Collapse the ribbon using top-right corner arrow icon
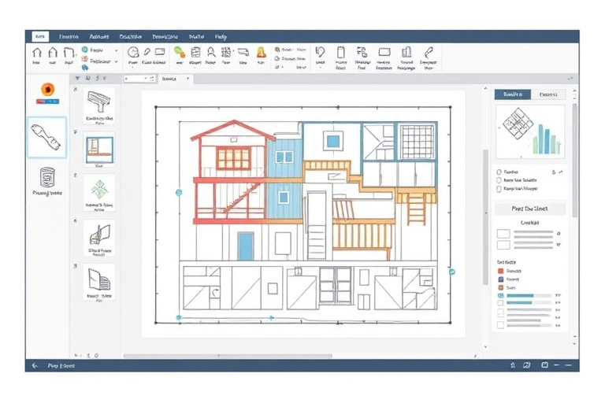This screenshot has height=403, width=605. coord(570,78)
